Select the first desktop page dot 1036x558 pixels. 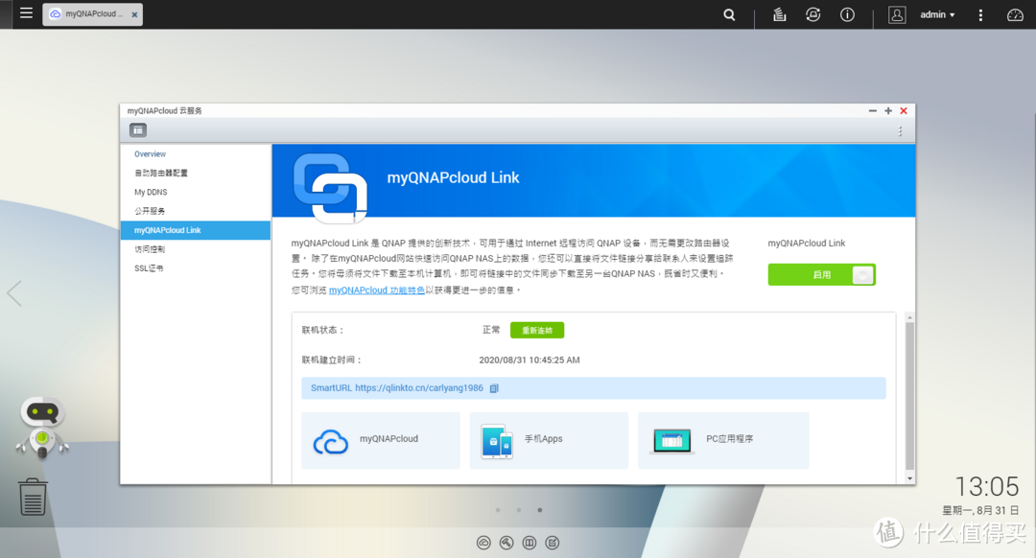click(498, 510)
